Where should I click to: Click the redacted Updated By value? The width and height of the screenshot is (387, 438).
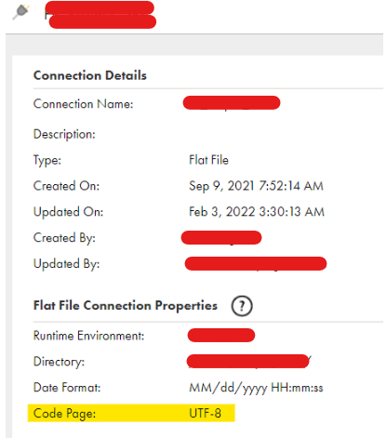coord(256,264)
